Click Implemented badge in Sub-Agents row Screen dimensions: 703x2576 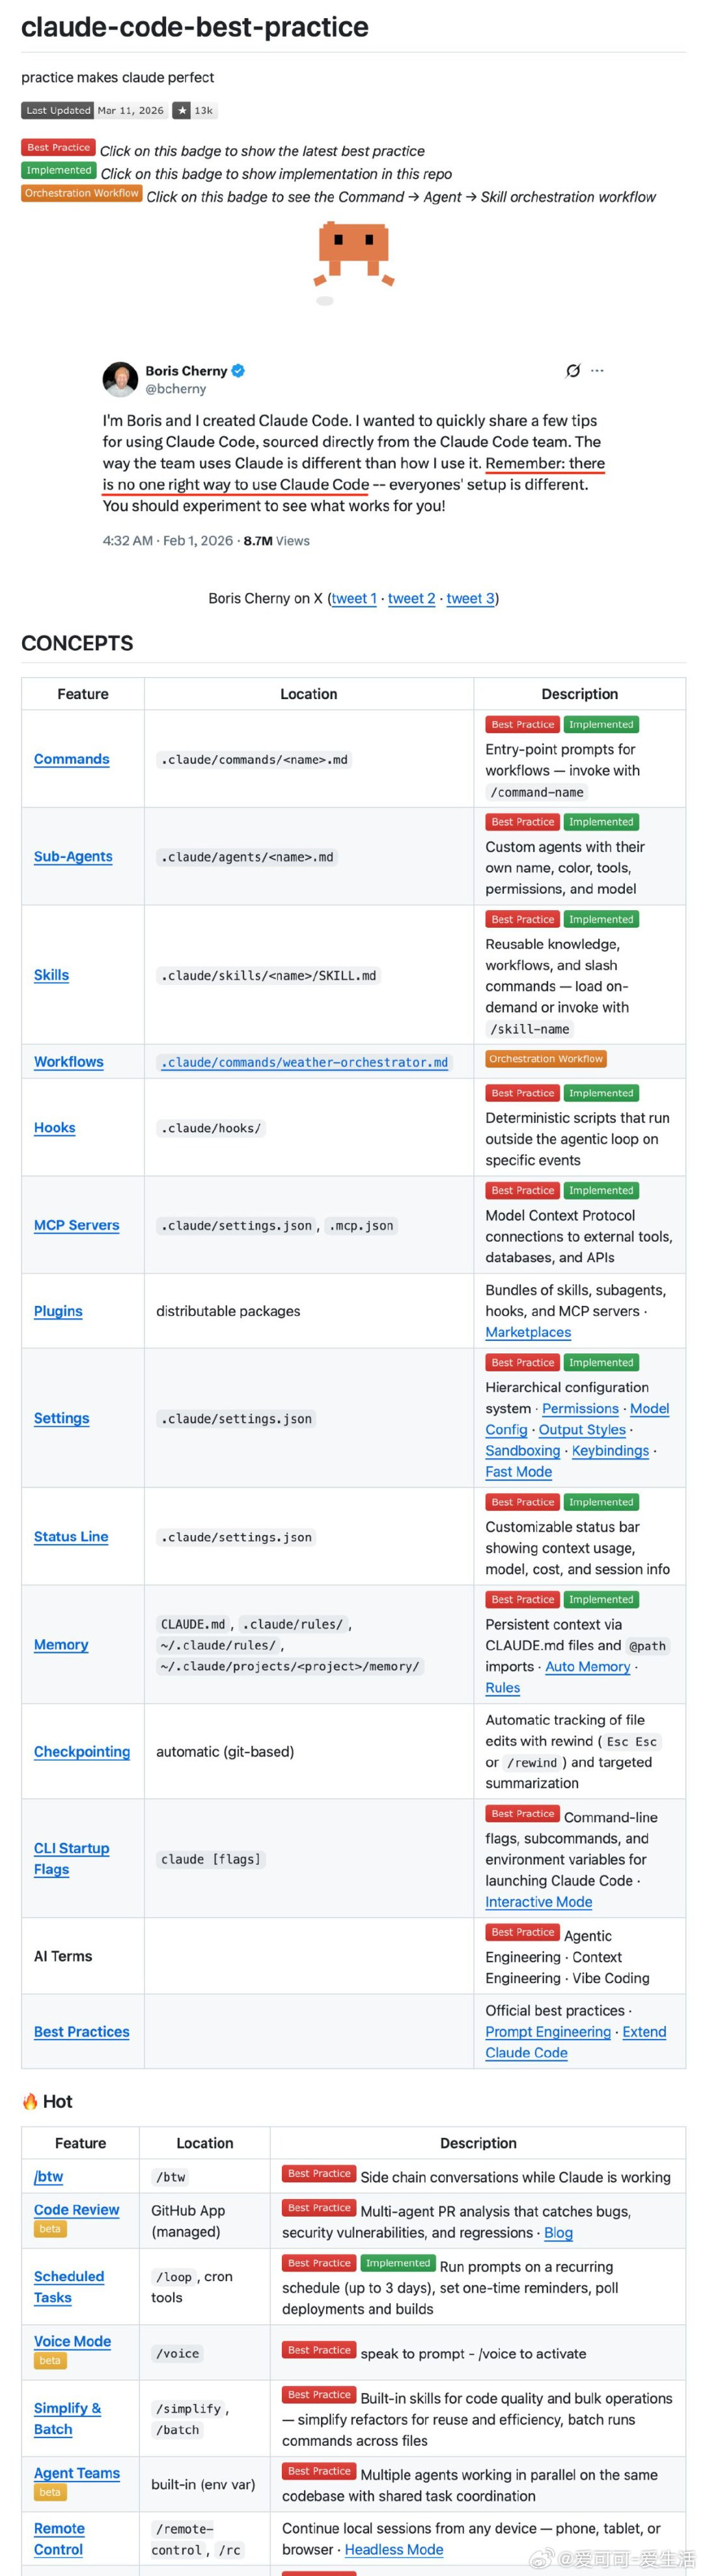(x=601, y=822)
